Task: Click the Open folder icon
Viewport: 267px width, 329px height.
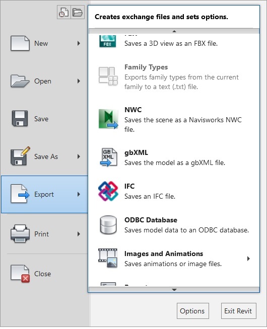Action: point(20,81)
